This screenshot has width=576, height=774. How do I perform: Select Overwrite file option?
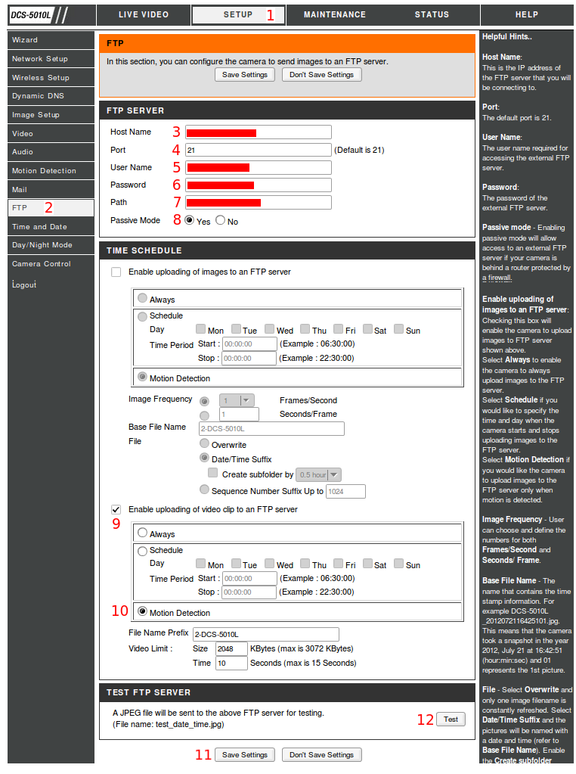tap(204, 443)
